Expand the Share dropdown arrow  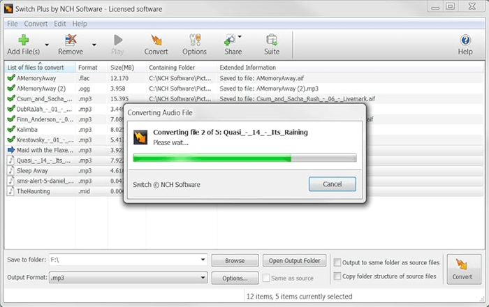pos(240,37)
